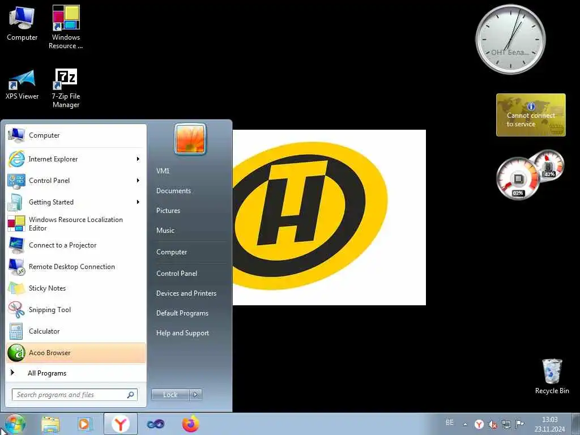Viewport: 580px width, 435px height.
Task: Open Control Panel in right pane
Action: click(177, 274)
